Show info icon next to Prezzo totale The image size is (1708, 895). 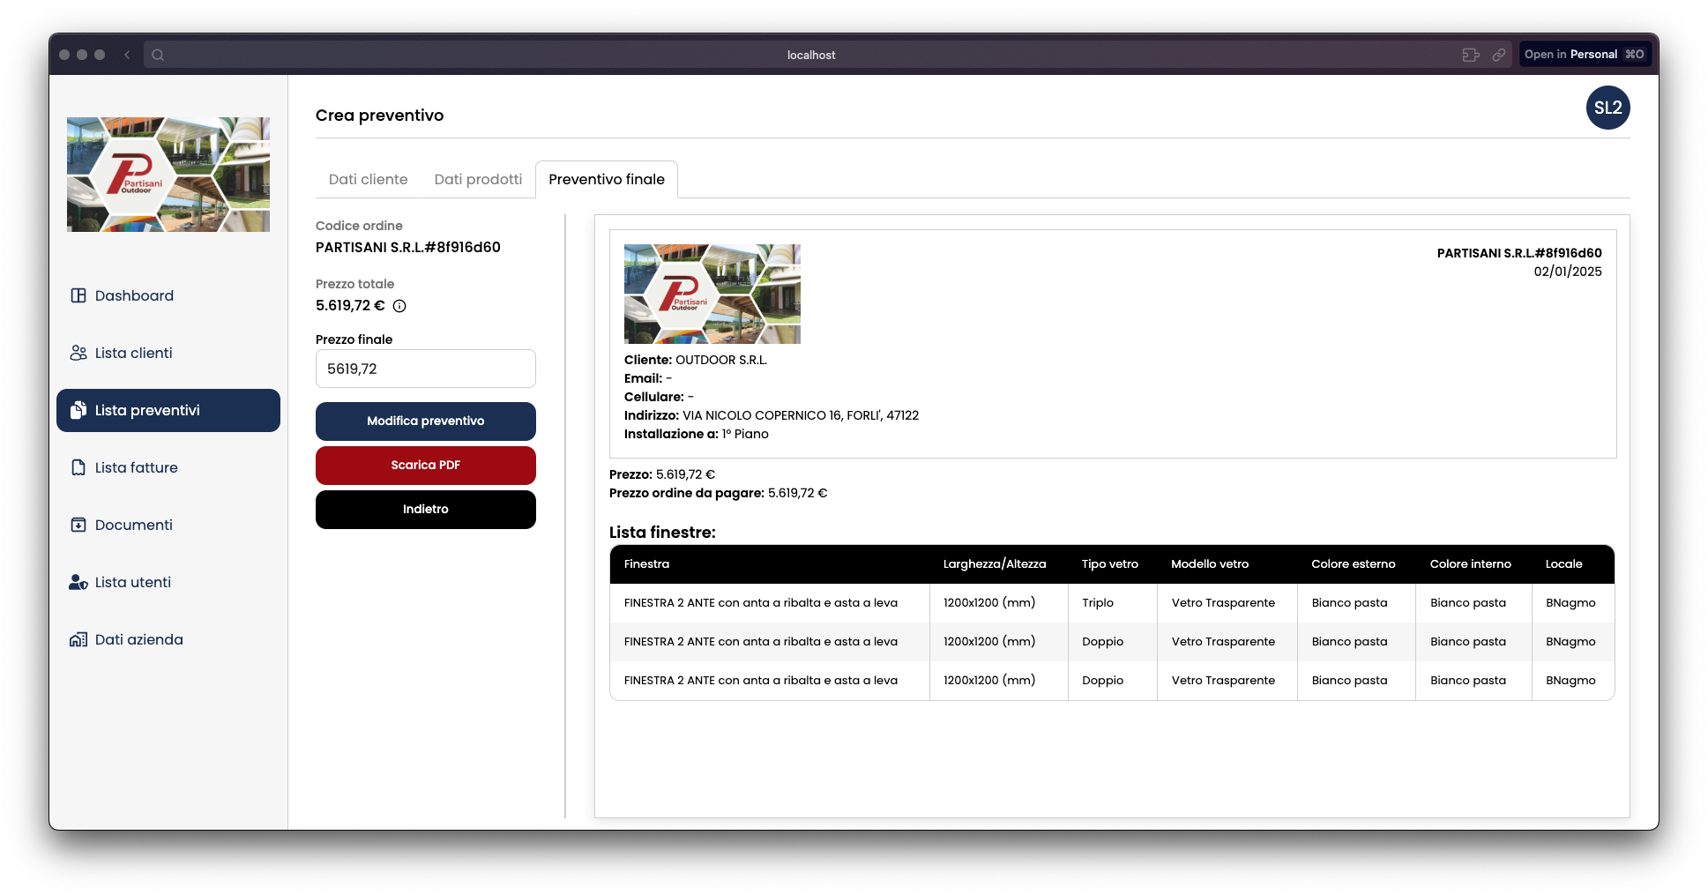399,306
